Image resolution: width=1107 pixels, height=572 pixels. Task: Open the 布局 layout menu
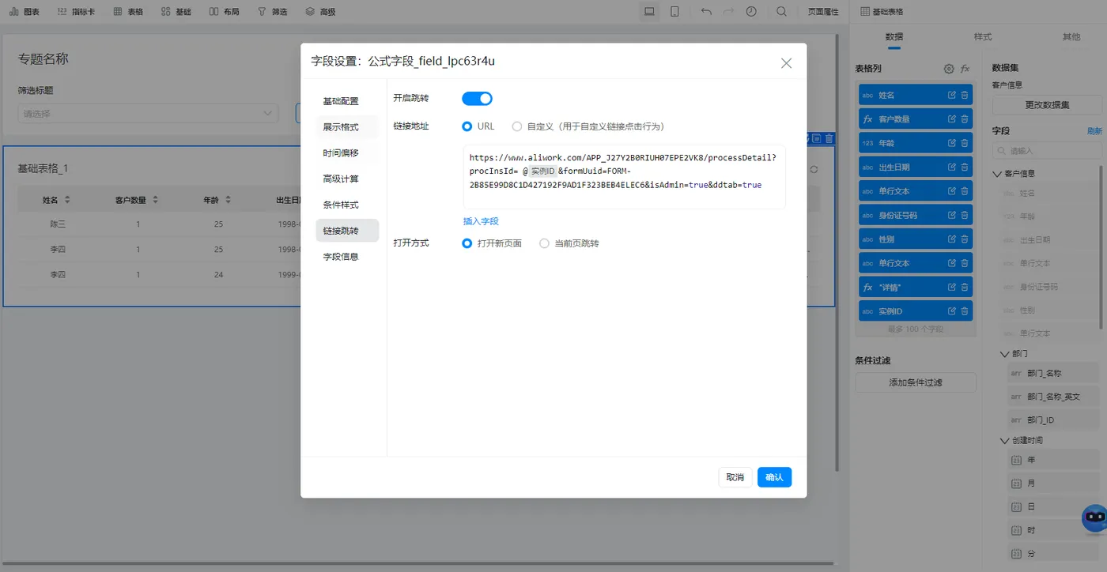(224, 12)
